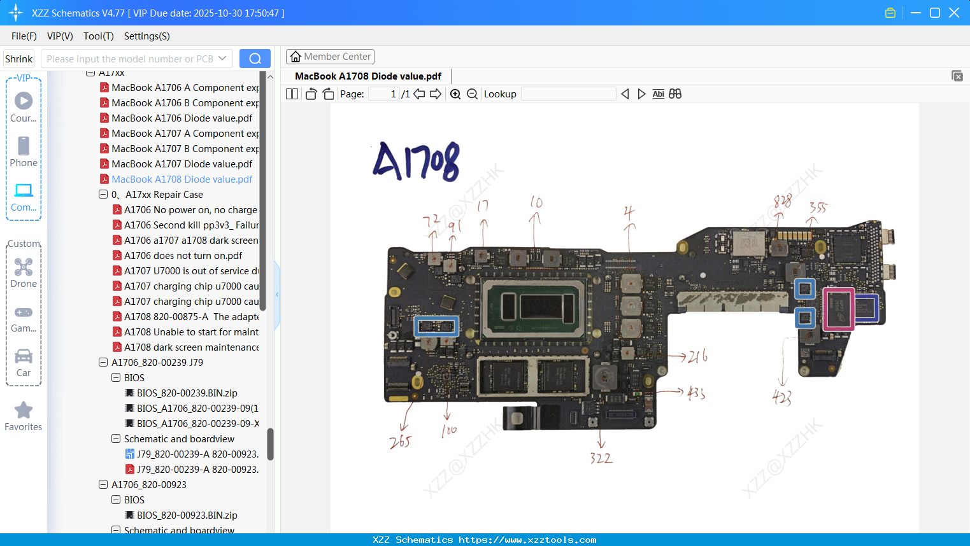This screenshot has width=970, height=546.
Task: Select BIOS_820-00239.BIN.zip file
Action: 181,393
